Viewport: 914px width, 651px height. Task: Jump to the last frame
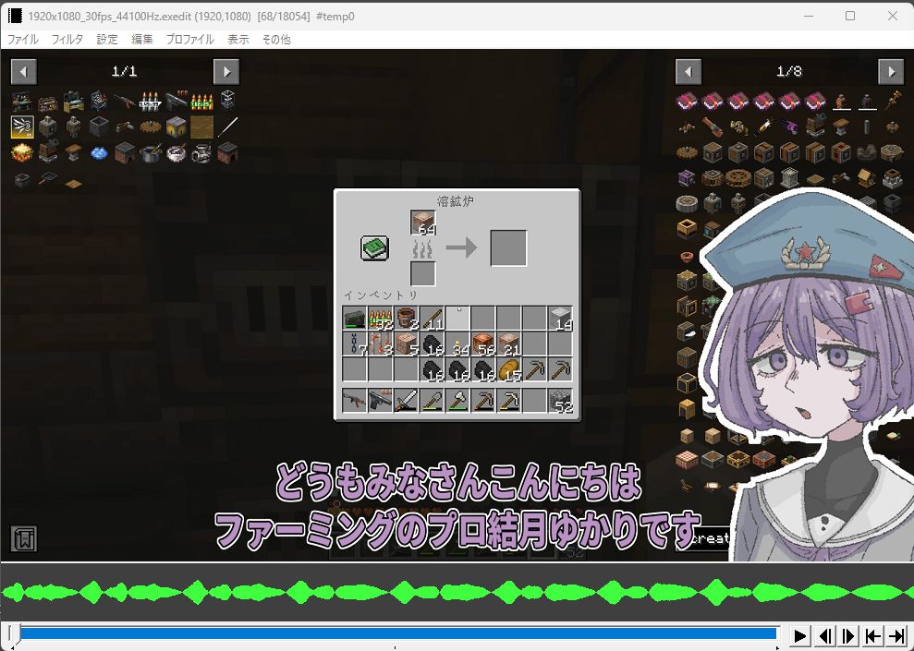[896, 636]
